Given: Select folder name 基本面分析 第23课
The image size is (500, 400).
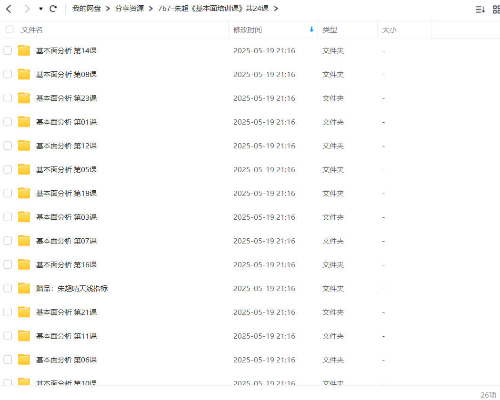Looking at the screenshot, I should pyautogui.click(x=66, y=98).
